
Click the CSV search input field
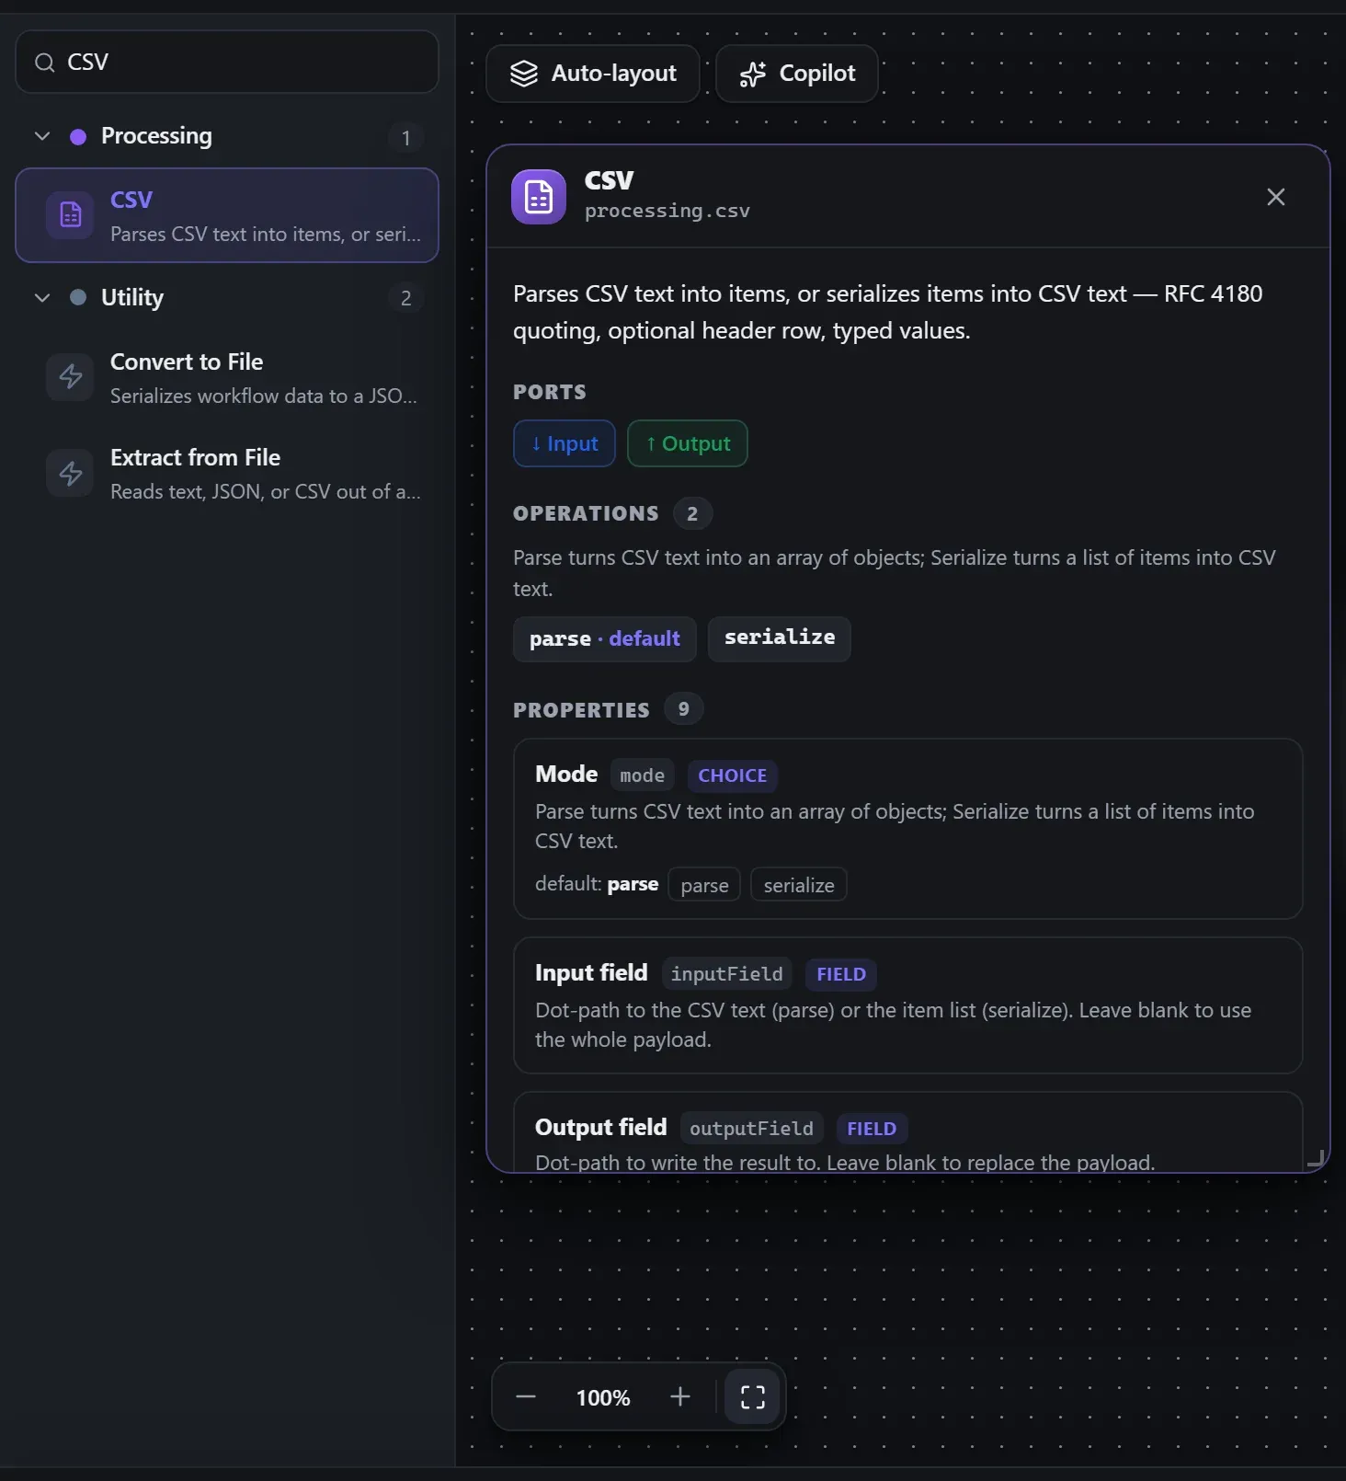pyautogui.click(x=227, y=62)
